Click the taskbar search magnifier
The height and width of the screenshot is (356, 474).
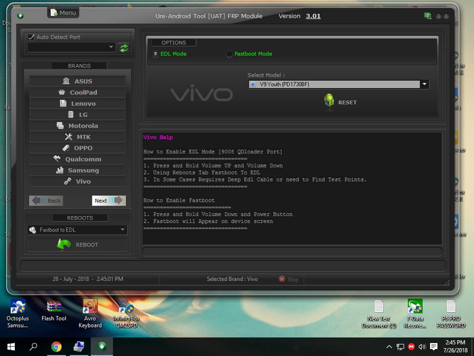coord(33,347)
